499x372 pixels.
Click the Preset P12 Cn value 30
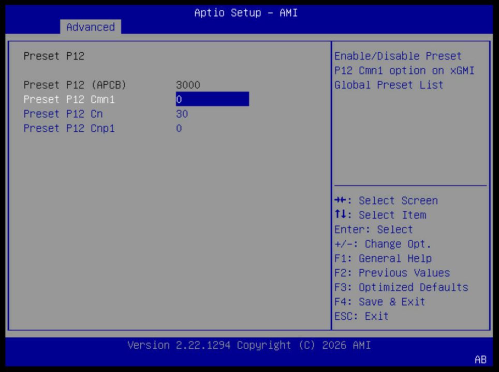182,114
